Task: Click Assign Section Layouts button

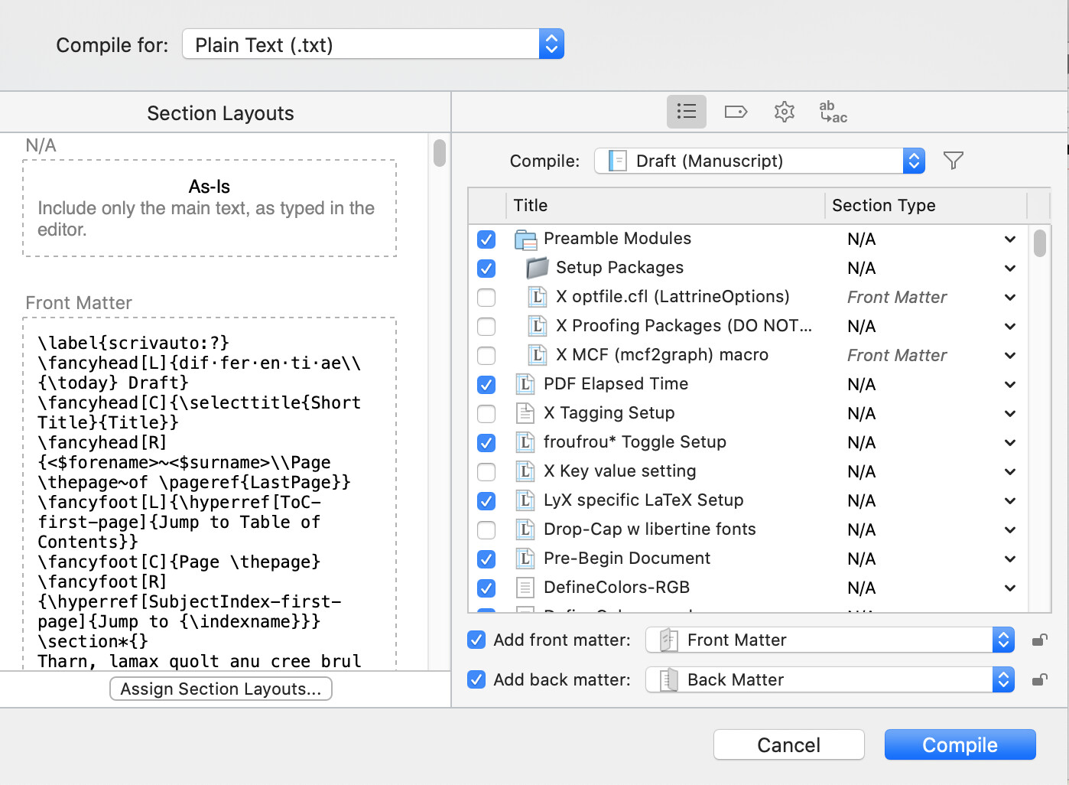Action: (221, 689)
